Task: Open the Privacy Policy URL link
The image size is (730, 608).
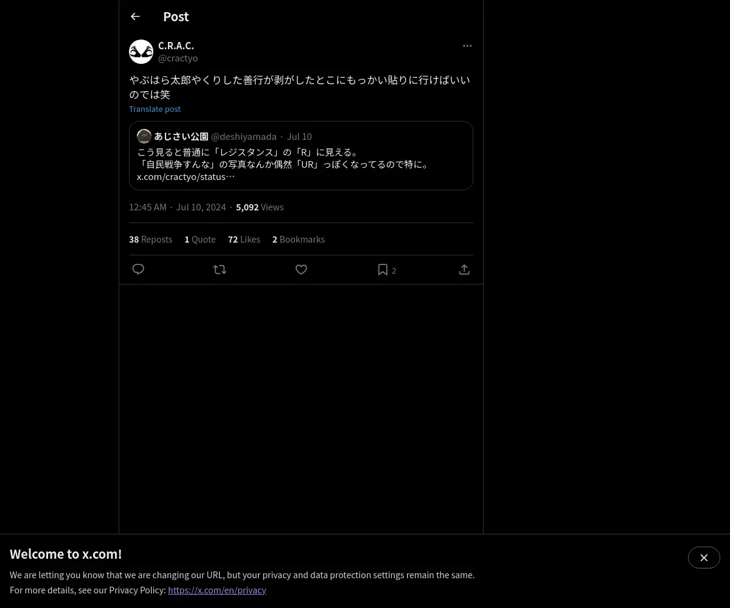Action: pos(217,590)
